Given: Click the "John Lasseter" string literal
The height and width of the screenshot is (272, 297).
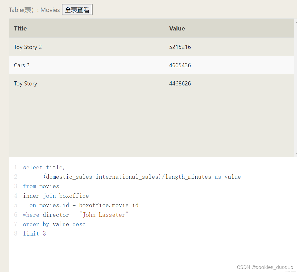Looking at the screenshot, I should [104, 215].
